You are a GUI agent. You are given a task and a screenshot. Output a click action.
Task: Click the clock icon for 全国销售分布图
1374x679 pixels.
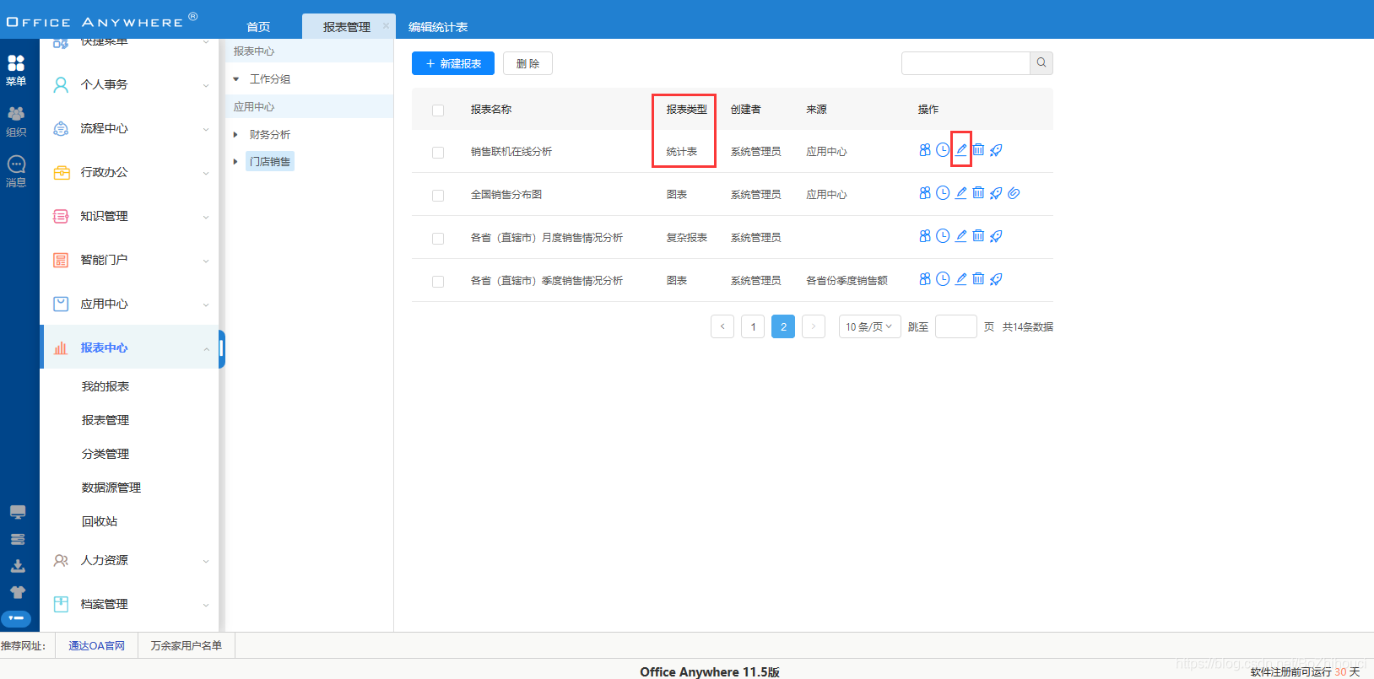click(x=943, y=193)
